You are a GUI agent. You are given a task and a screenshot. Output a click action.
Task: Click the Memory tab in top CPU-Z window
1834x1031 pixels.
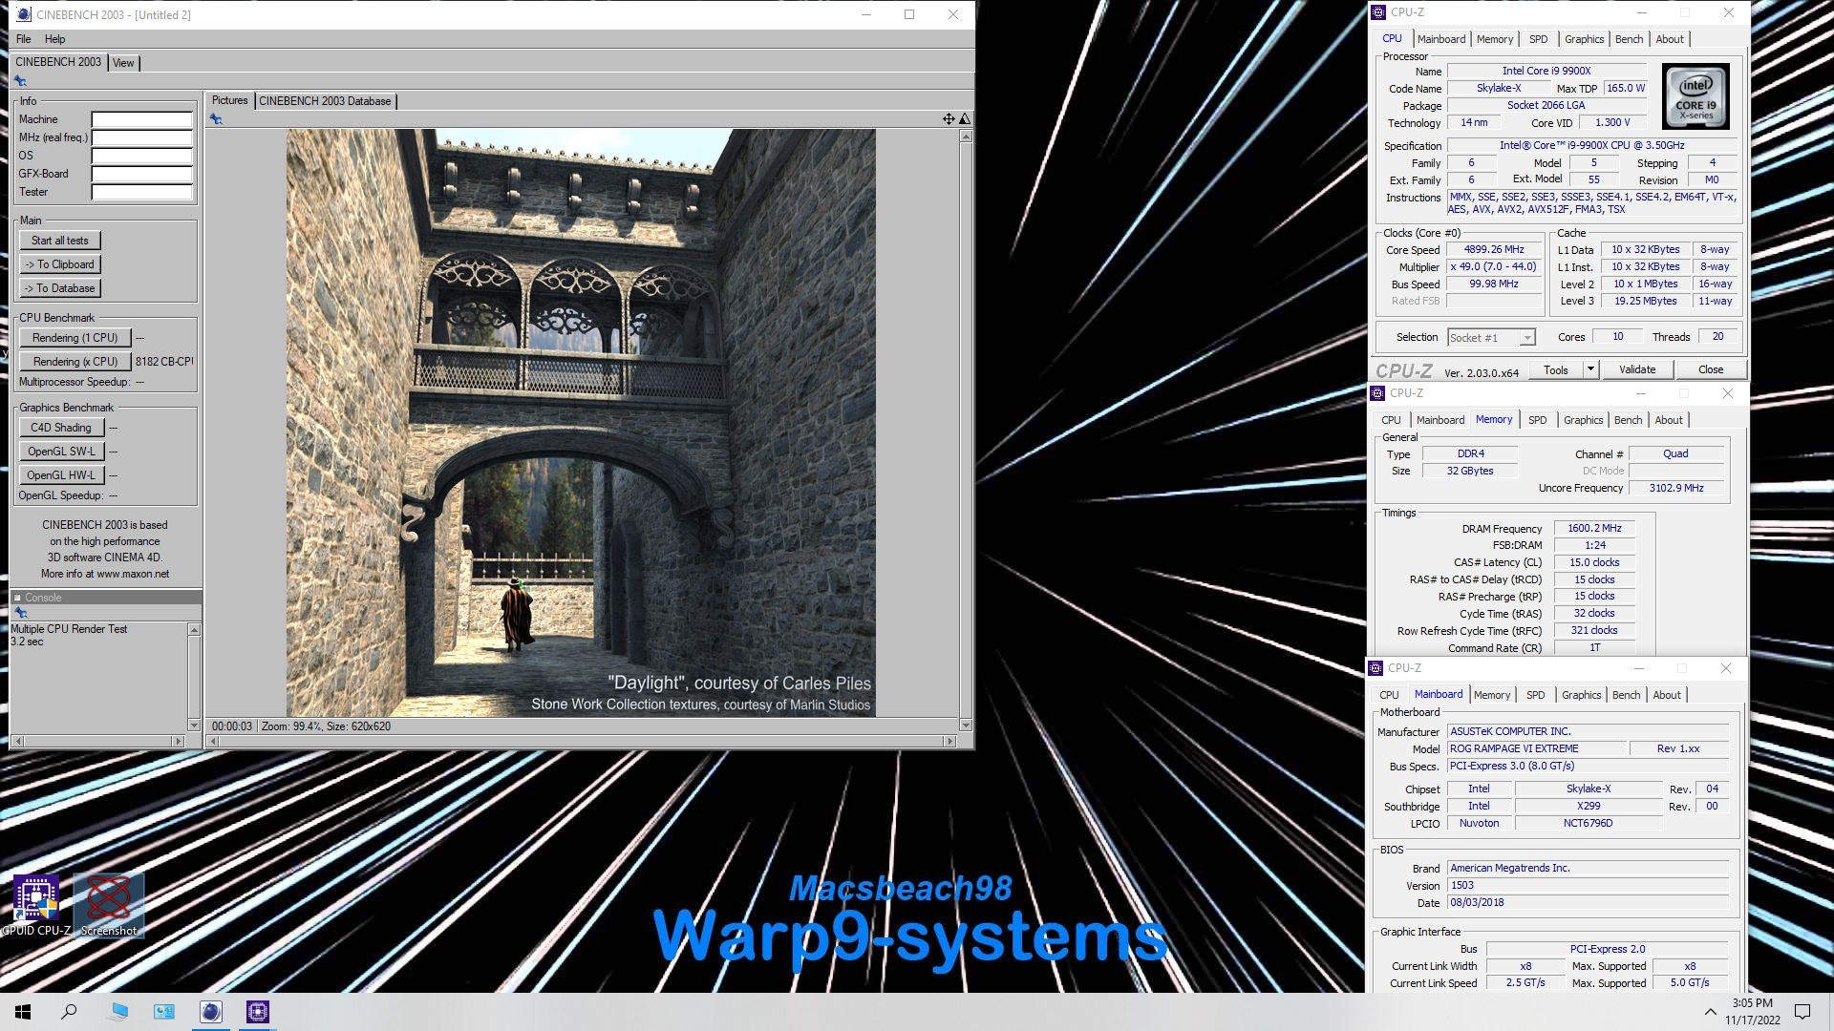(x=1495, y=39)
